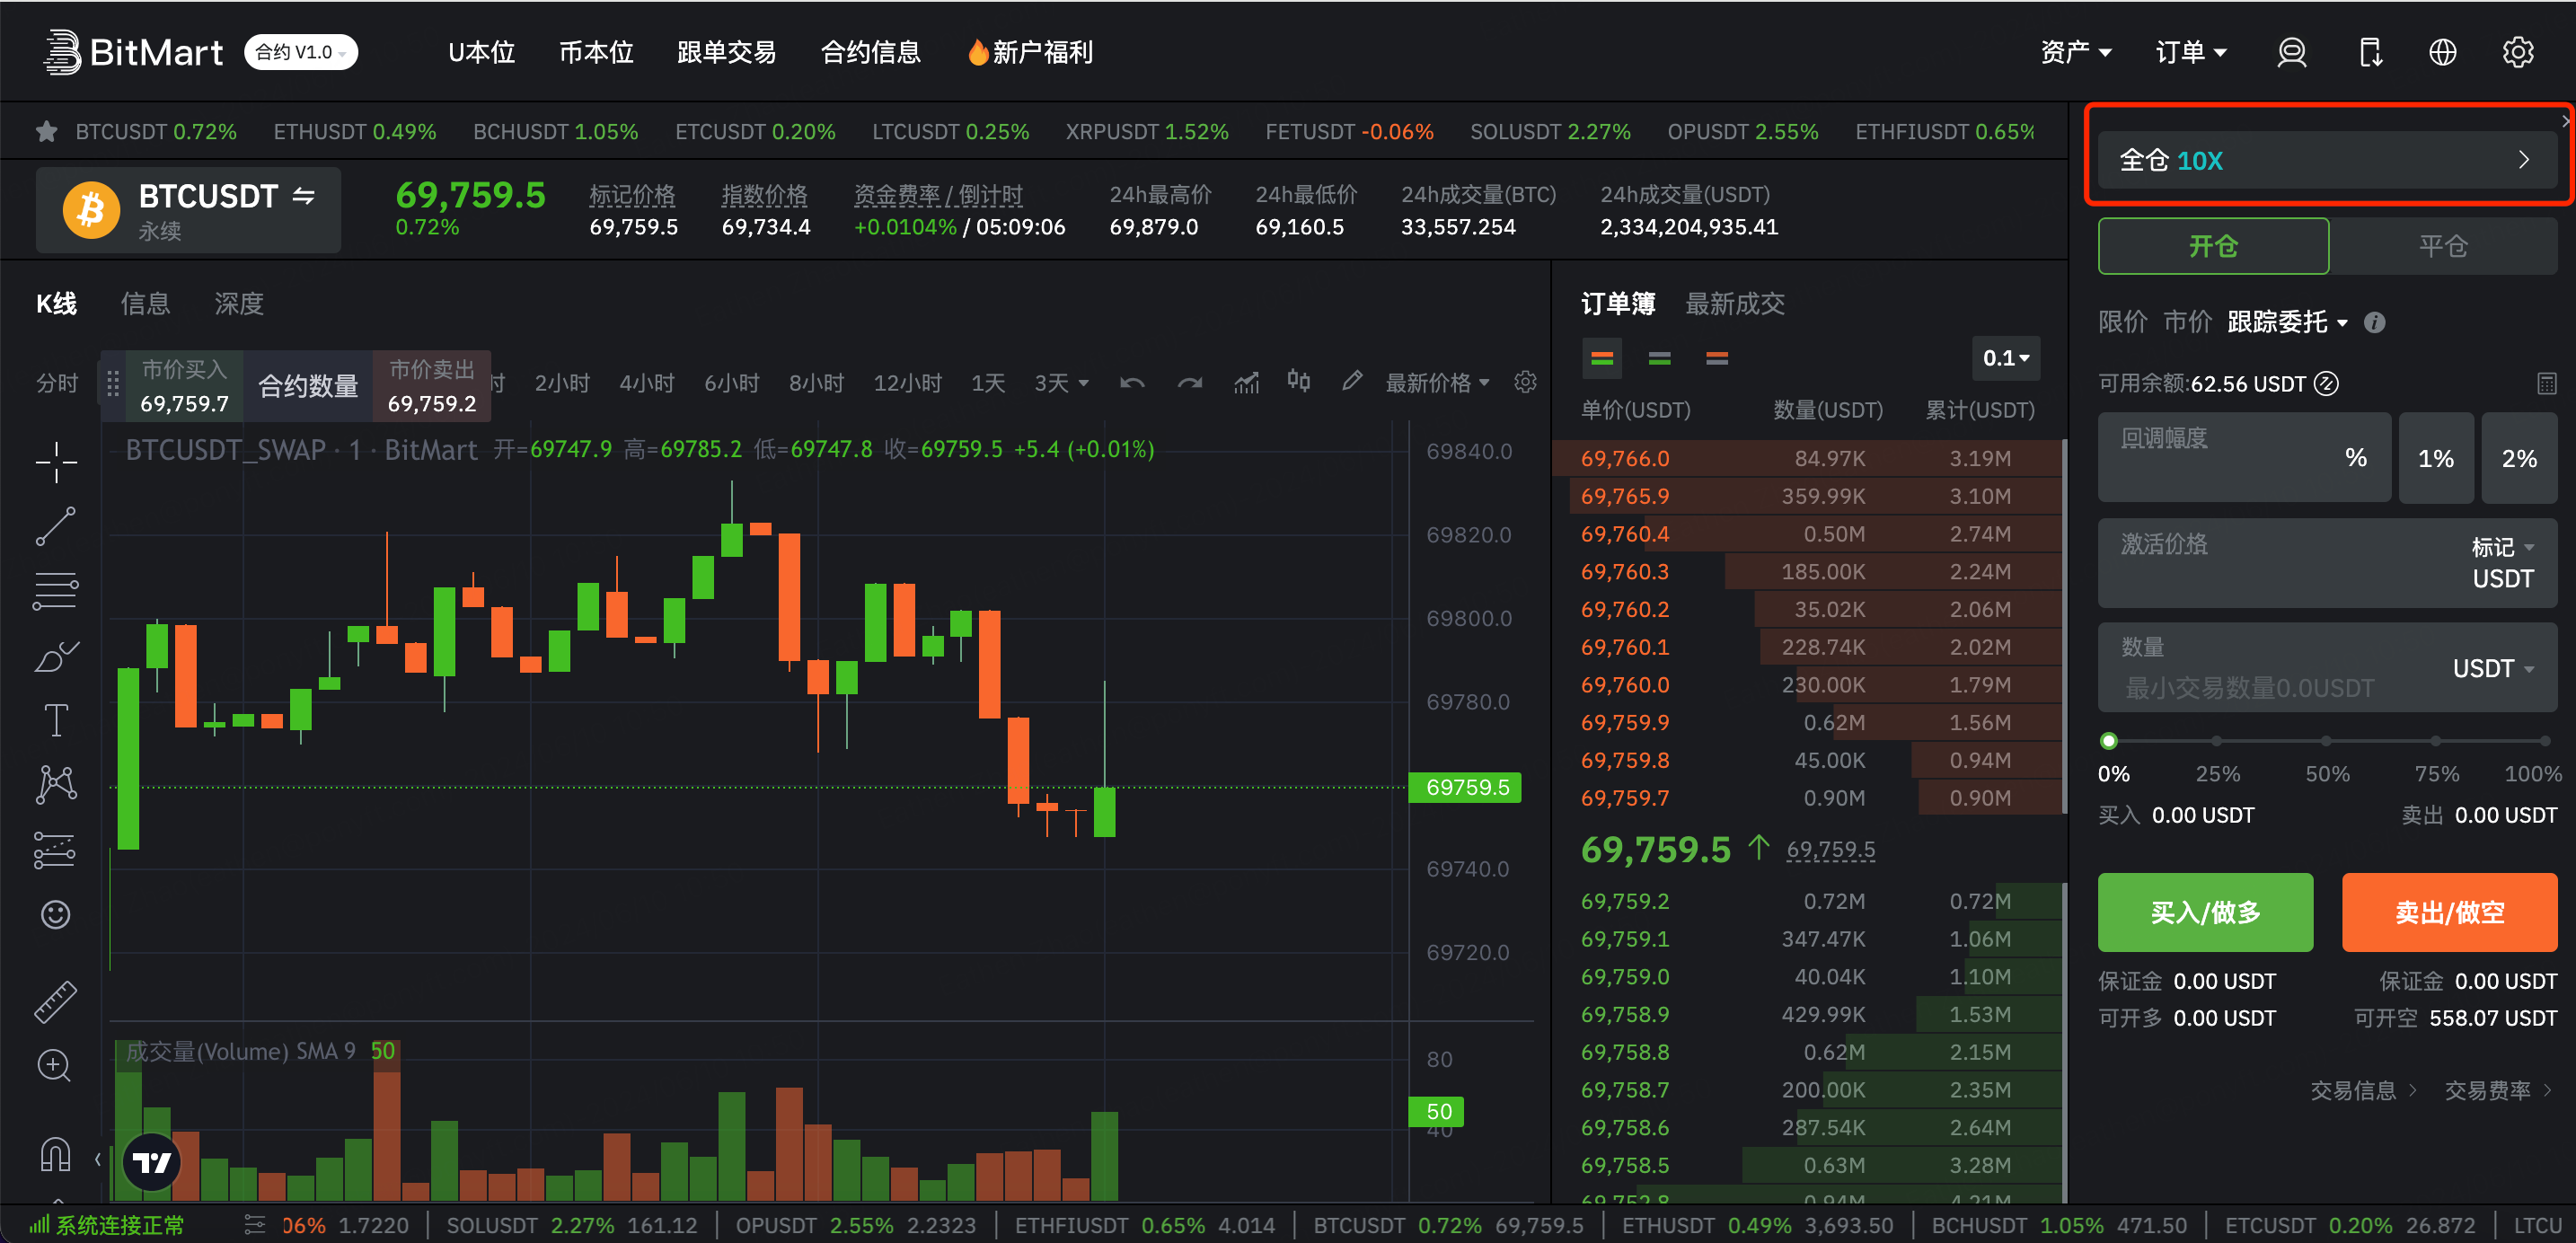Viewport: 2576px width, 1243px height.
Task: Open the text annotation tool
Action: tap(55, 719)
